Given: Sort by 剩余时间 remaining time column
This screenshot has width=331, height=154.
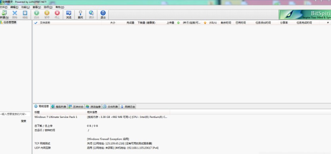Looking at the screenshot, I should point(226,23).
